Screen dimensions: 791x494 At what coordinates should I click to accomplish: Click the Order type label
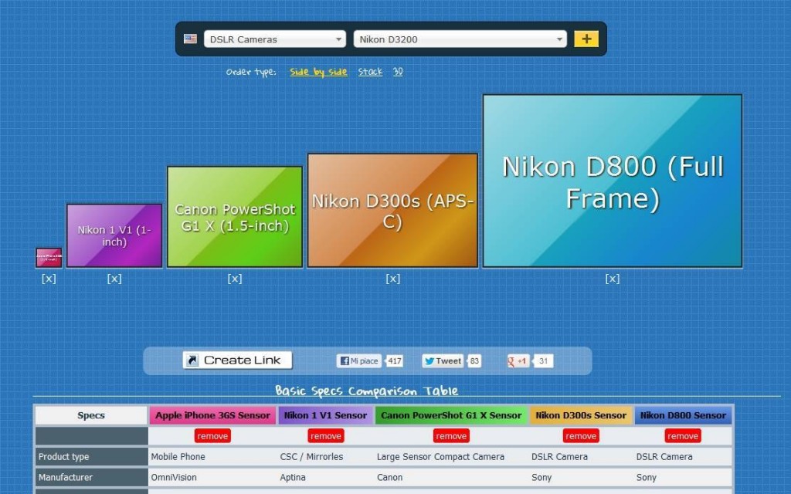(x=251, y=72)
